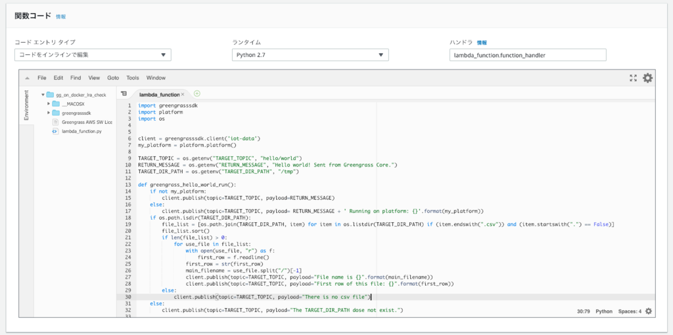
Task: Click Spaces: 4 indentation setting
Action: 630,311
